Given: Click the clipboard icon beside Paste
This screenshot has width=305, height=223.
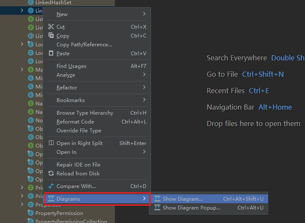Looking at the screenshot, I should (51, 54).
